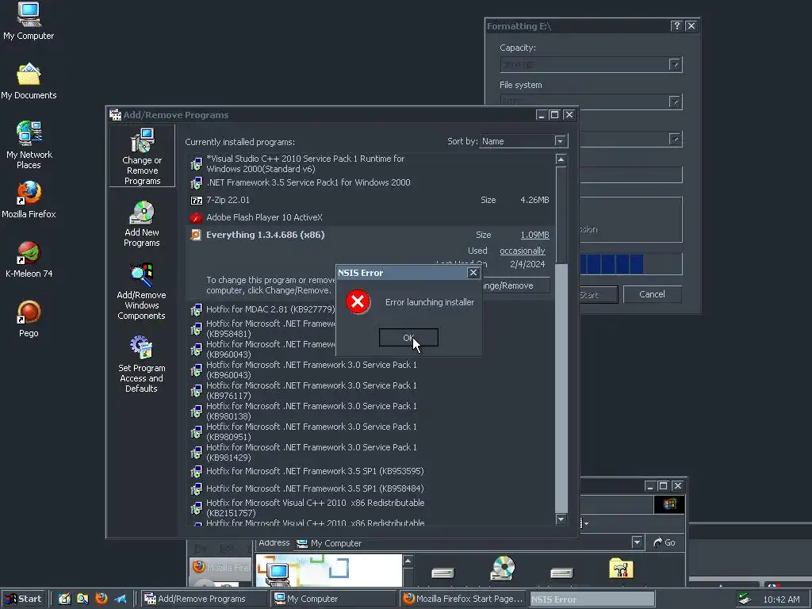The width and height of the screenshot is (812, 609).
Task: Click the search quick launch icon
Action: point(82,599)
